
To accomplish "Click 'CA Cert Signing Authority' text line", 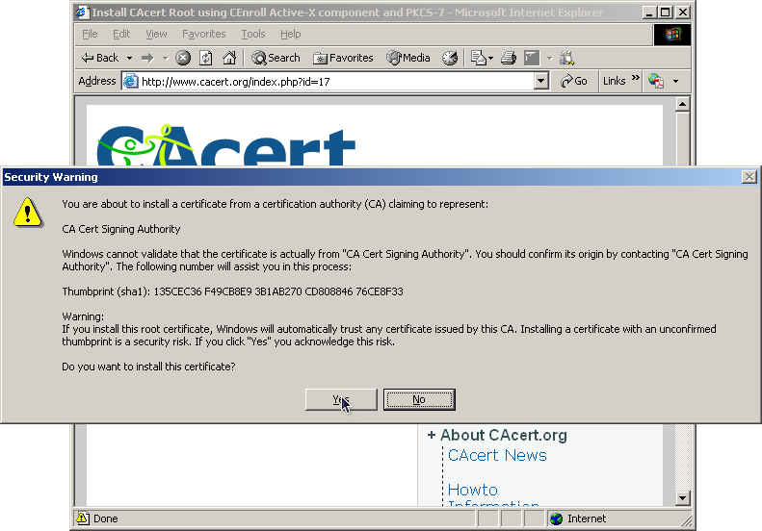I will pyautogui.click(x=121, y=229).
